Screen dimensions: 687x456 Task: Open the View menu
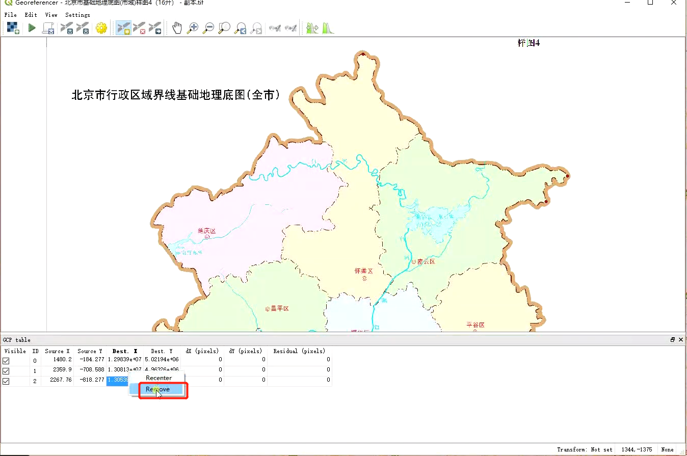tap(51, 15)
